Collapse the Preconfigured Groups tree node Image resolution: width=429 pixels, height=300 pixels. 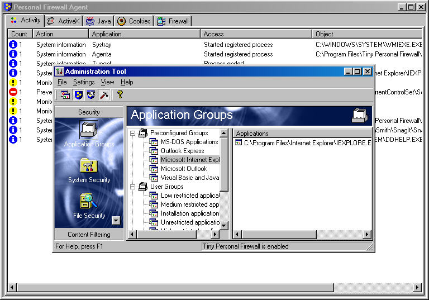(133, 133)
